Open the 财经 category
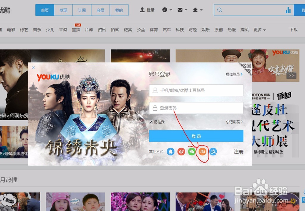305x211 pixels. coord(192,30)
